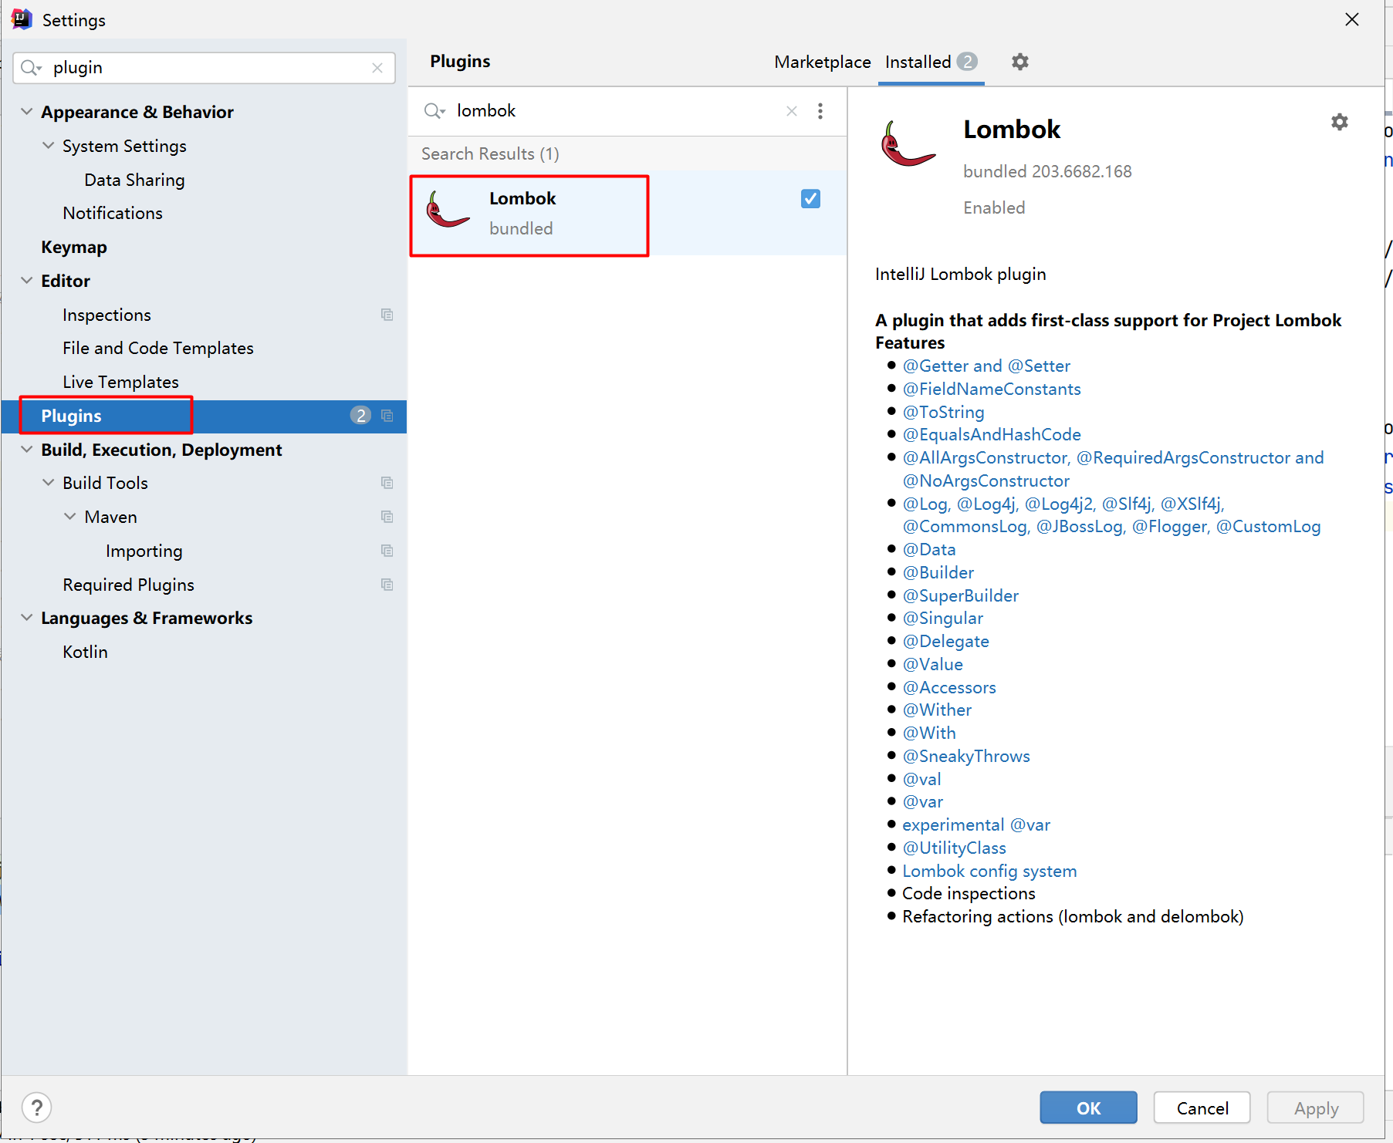Open the plugin search options menu

point(820,111)
